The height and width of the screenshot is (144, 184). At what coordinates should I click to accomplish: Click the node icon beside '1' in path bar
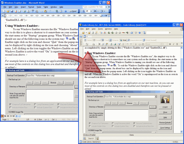85,37
